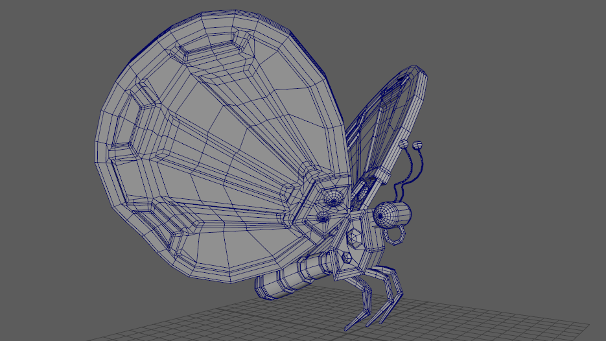Click the rear leg's foot on the grid
This screenshot has width=606, height=341.
352,324
